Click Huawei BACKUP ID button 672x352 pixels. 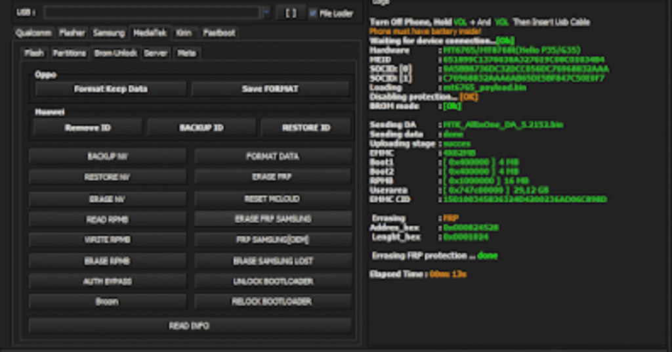(x=201, y=128)
